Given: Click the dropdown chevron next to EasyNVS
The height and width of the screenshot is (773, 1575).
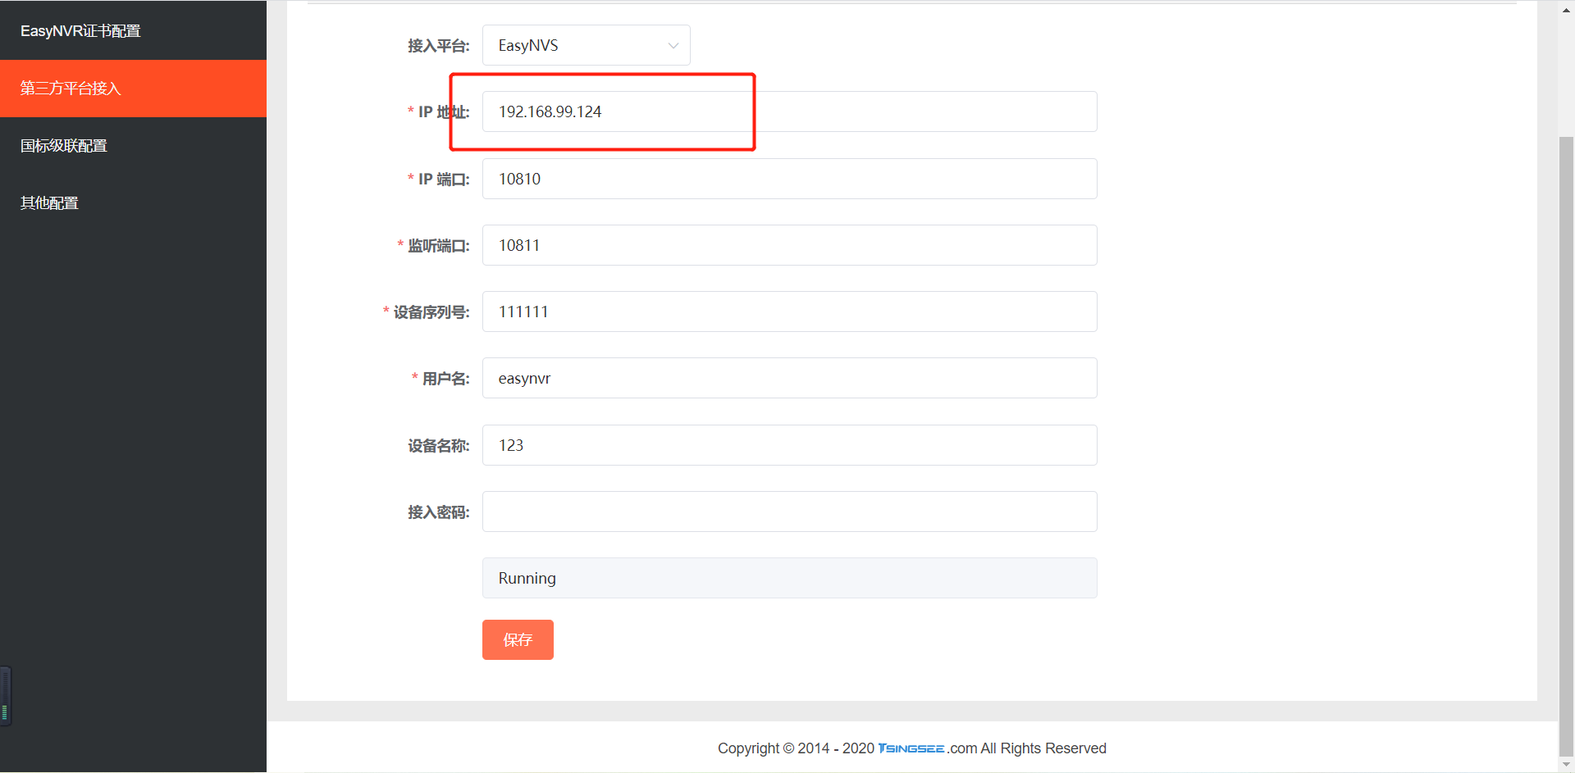Looking at the screenshot, I should pyautogui.click(x=673, y=46).
